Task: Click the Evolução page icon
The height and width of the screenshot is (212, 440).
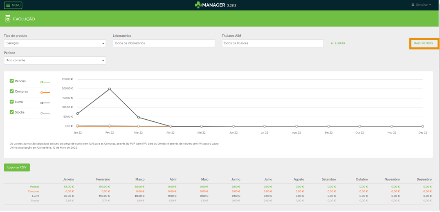Action: (8, 19)
